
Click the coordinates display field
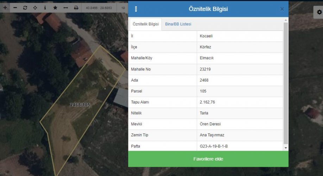click(99, 7)
